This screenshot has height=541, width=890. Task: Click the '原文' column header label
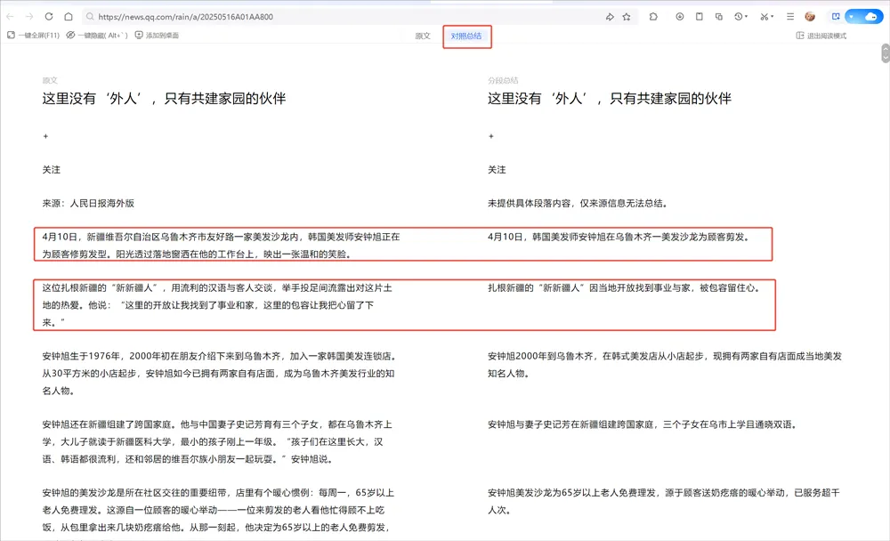[x=50, y=80]
